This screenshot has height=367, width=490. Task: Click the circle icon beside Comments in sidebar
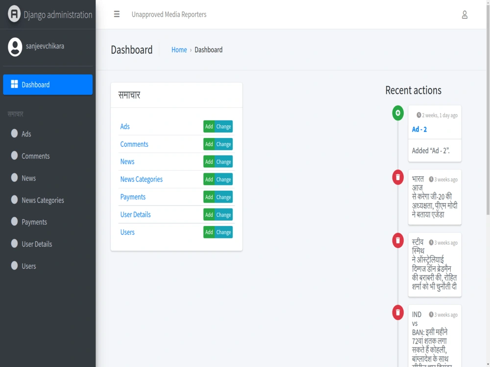coord(14,156)
